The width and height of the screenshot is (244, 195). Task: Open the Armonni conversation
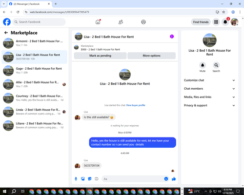34,43
